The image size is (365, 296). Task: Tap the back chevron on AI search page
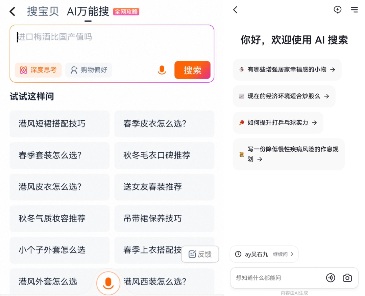tap(236, 10)
